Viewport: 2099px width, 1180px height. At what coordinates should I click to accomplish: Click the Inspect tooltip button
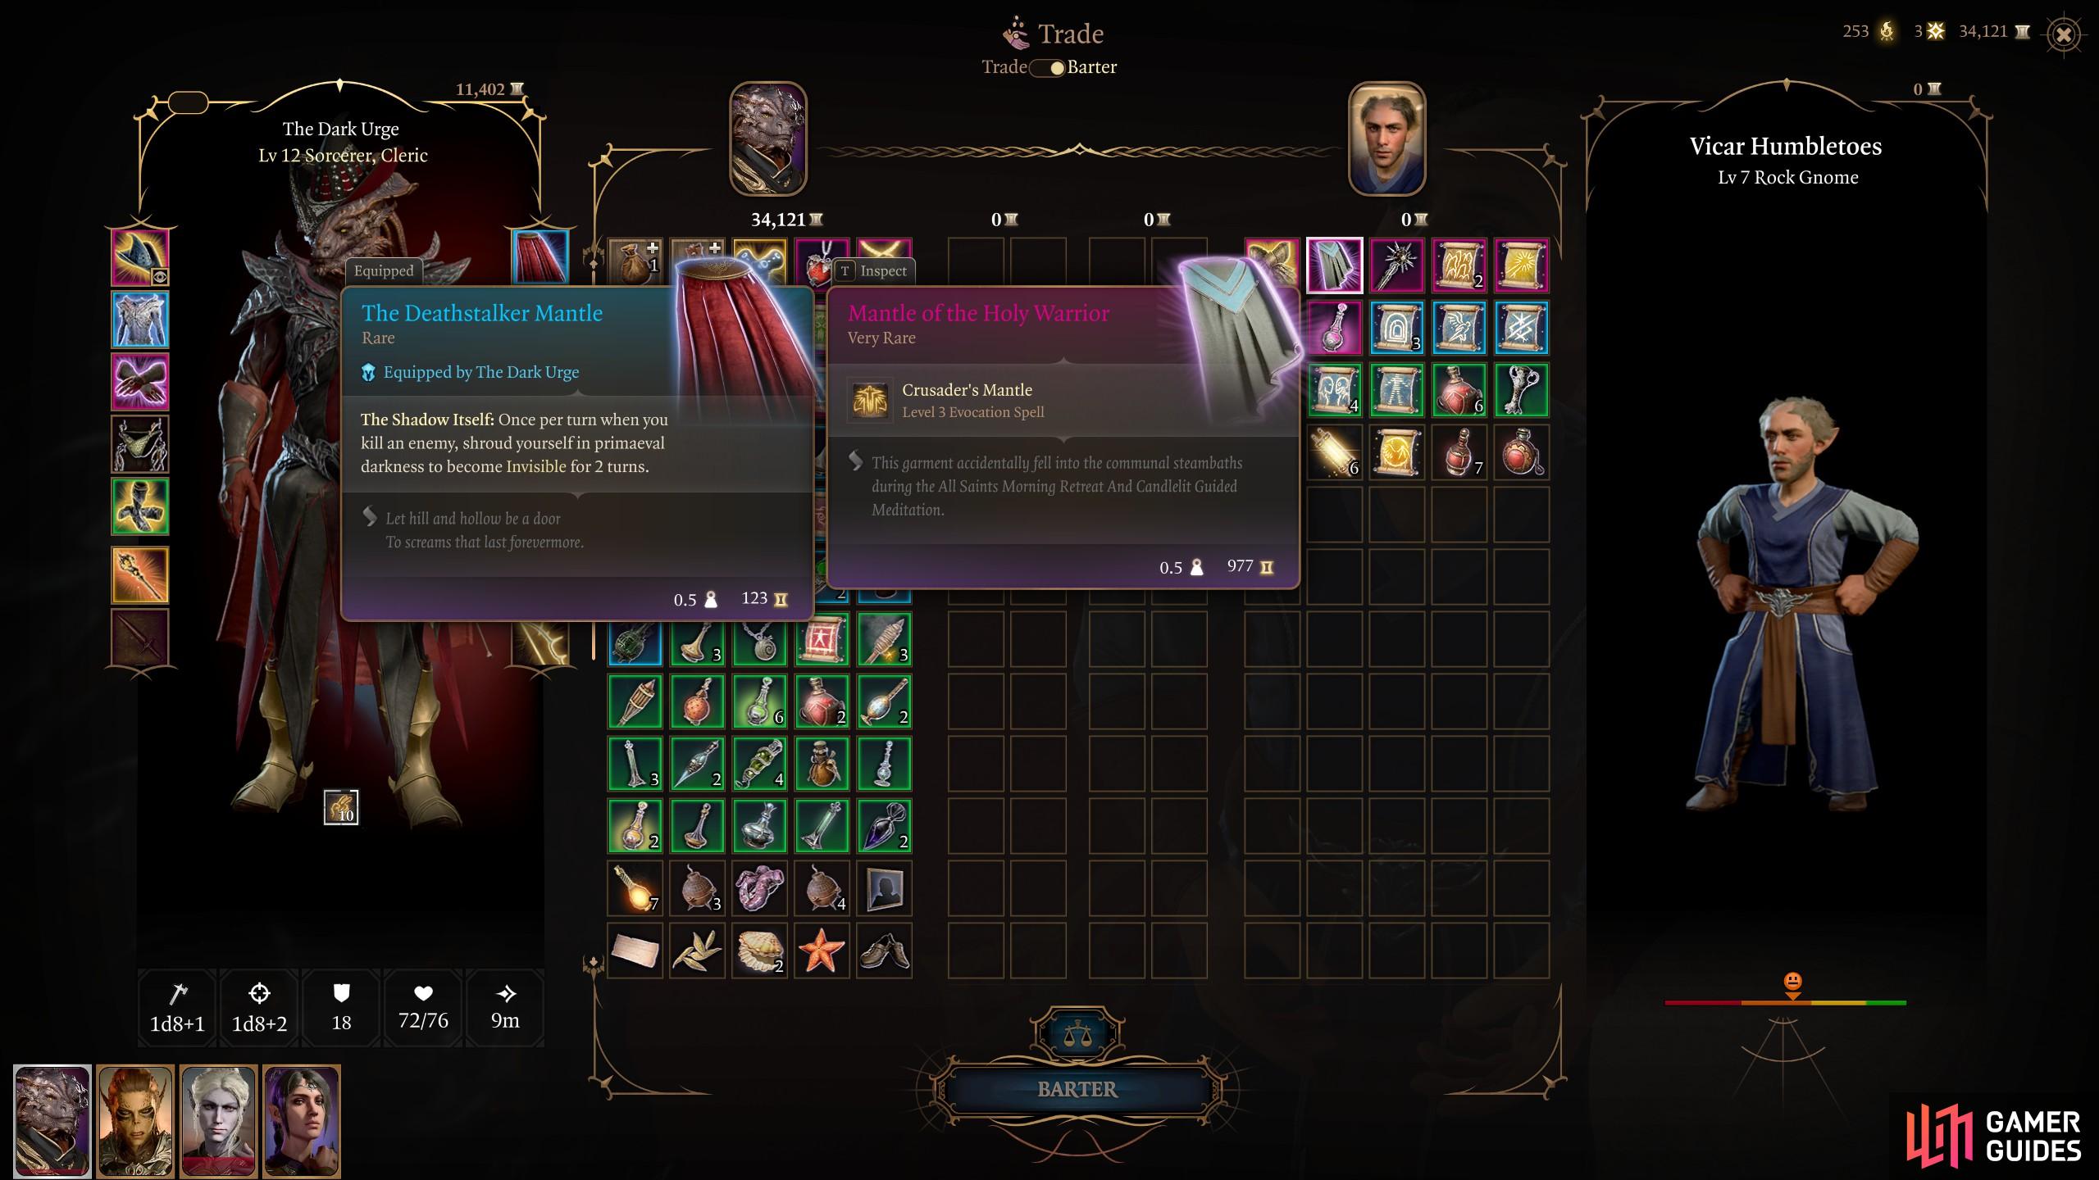pos(874,271)
